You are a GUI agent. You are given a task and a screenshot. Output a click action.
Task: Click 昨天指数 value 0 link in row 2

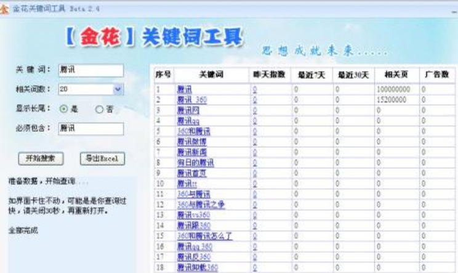coord(255,100)
